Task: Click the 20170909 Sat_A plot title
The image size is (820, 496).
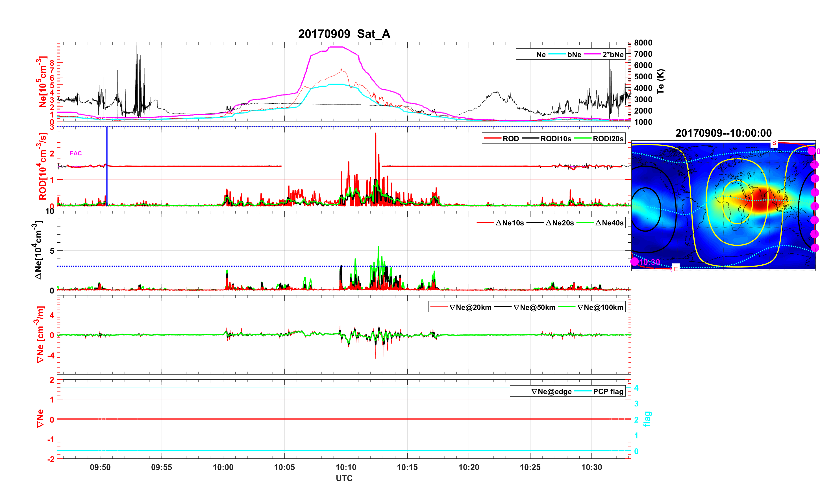Action: pyautogui.click(x=344, y=34)
